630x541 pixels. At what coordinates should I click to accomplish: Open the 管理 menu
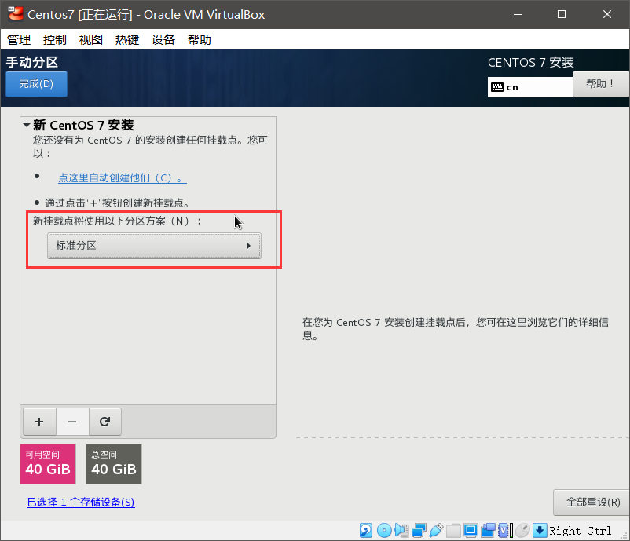(x=19, y=39)
